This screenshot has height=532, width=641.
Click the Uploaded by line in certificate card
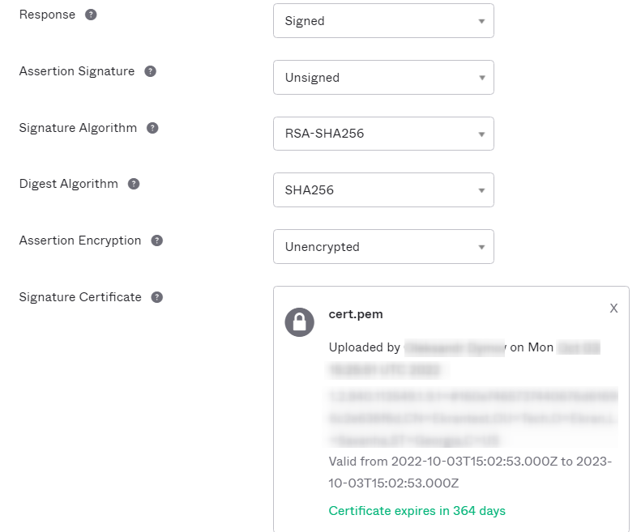[x=365, y=347]
